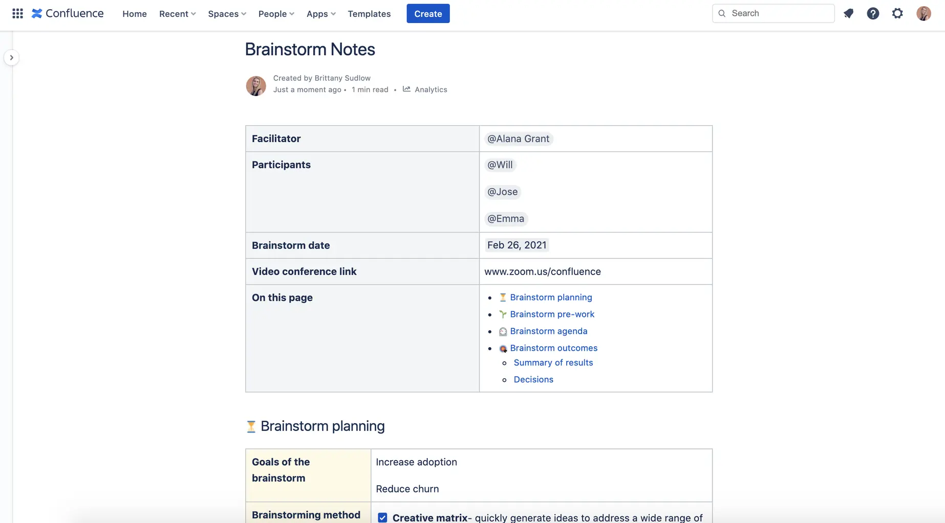
Task: Open Templates from the navigation bar
Action: pyautogui.click(x=369, y=14)
